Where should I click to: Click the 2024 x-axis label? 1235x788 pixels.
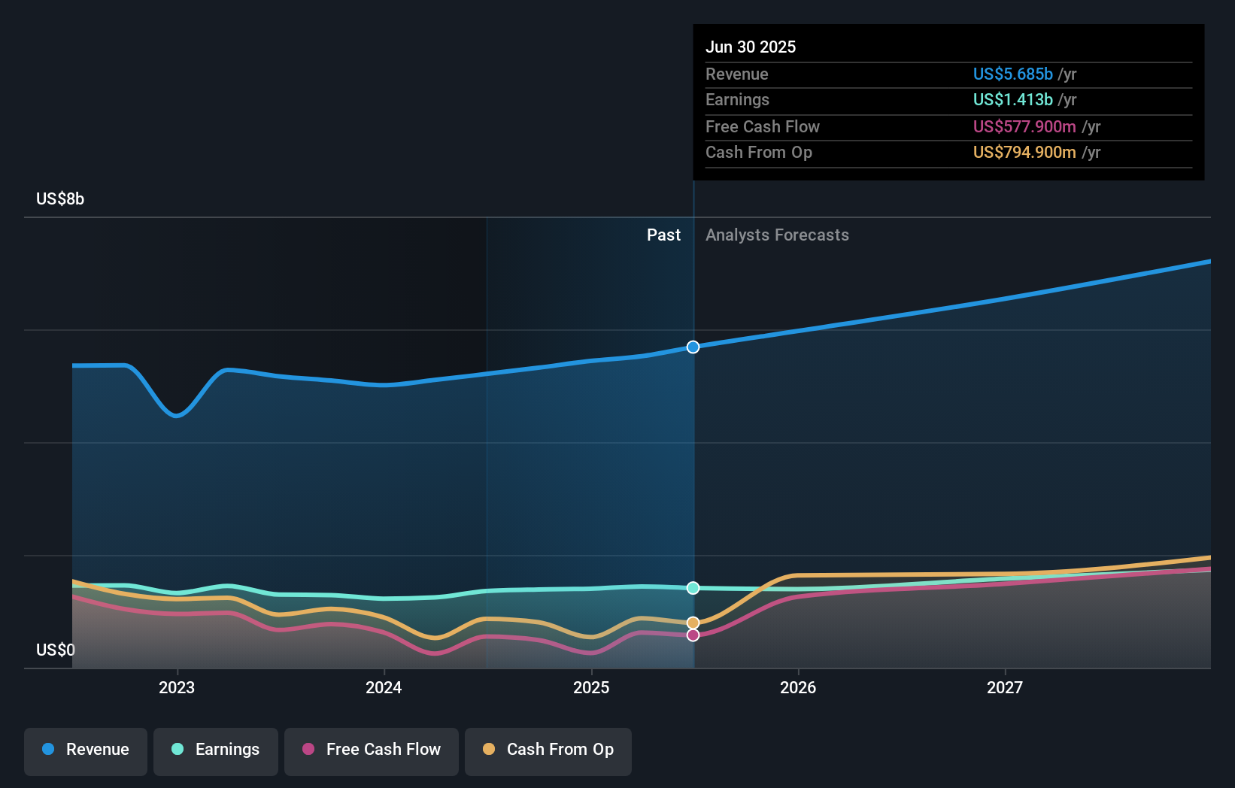coord(384,687)
